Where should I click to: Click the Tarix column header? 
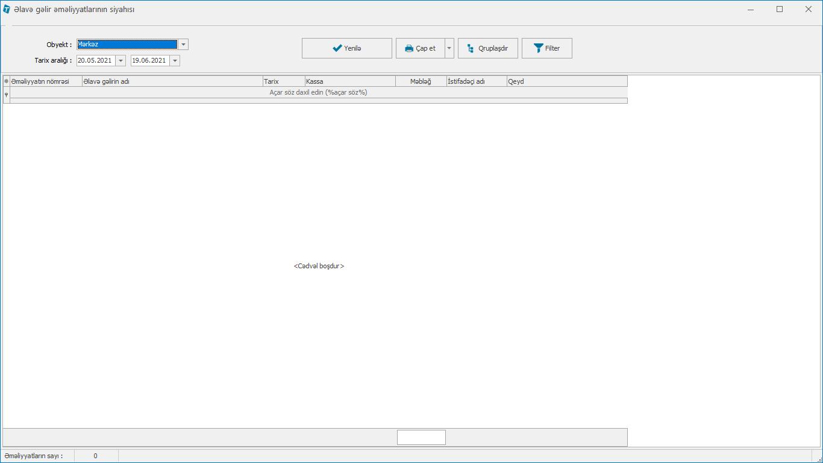283,81
